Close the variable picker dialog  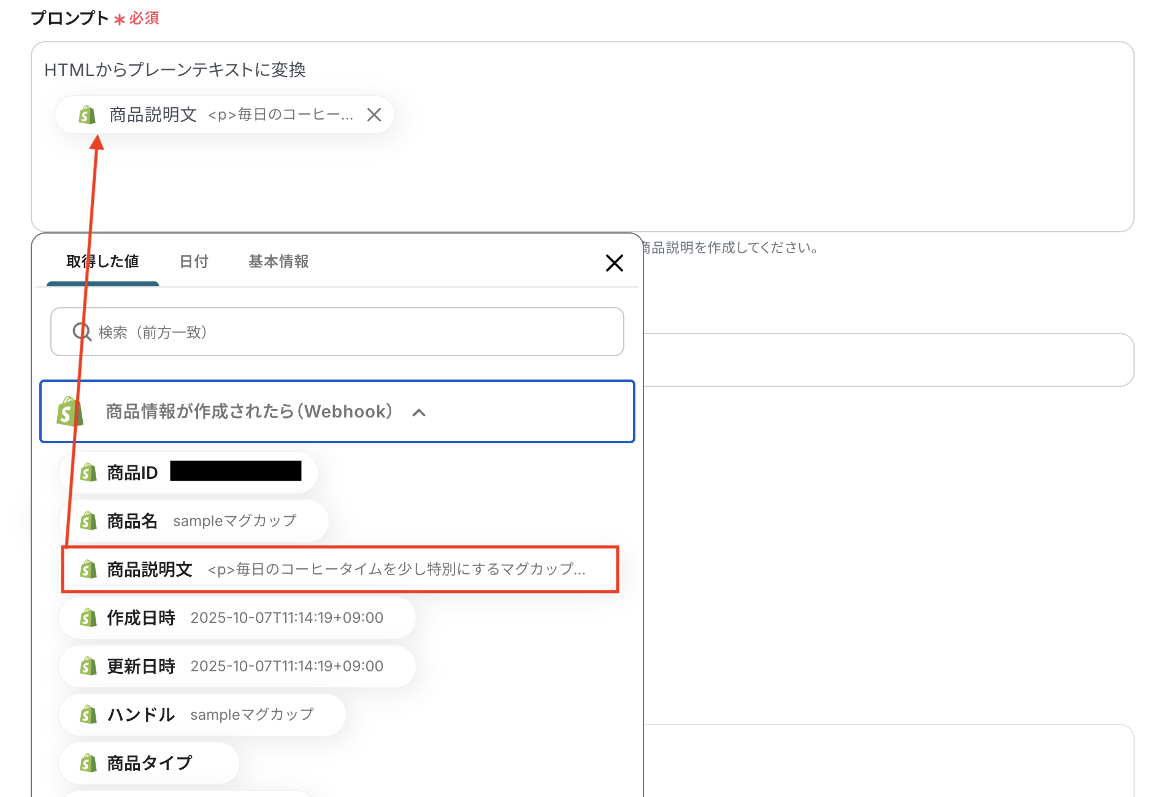pyautogui.click(x=614, y=263)
